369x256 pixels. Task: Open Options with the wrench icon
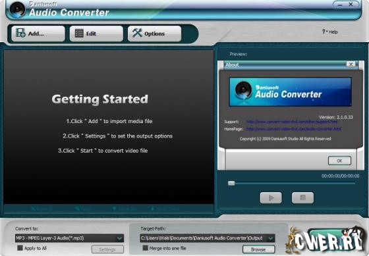click(x=154, y=34)
